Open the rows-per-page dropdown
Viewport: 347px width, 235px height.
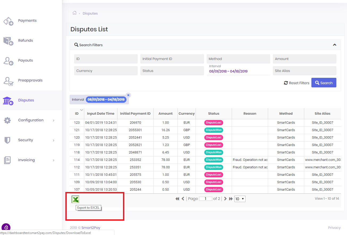240,199
